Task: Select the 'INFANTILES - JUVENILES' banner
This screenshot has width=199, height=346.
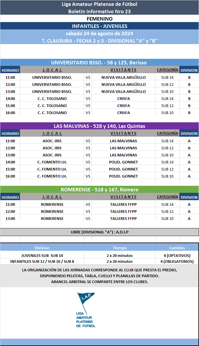Action: pyautogui.click(x=99, y=26)
